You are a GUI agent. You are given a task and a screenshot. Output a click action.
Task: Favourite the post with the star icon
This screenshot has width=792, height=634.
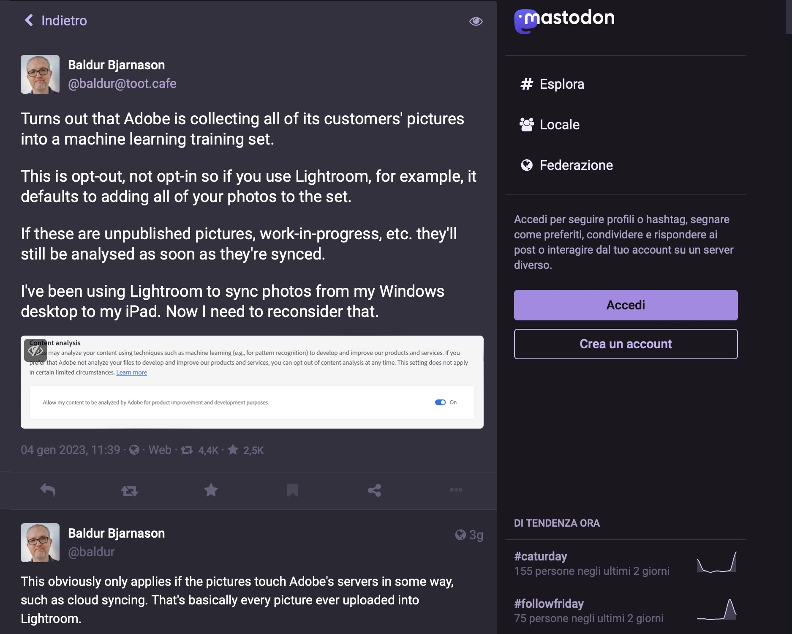(211, 490)
